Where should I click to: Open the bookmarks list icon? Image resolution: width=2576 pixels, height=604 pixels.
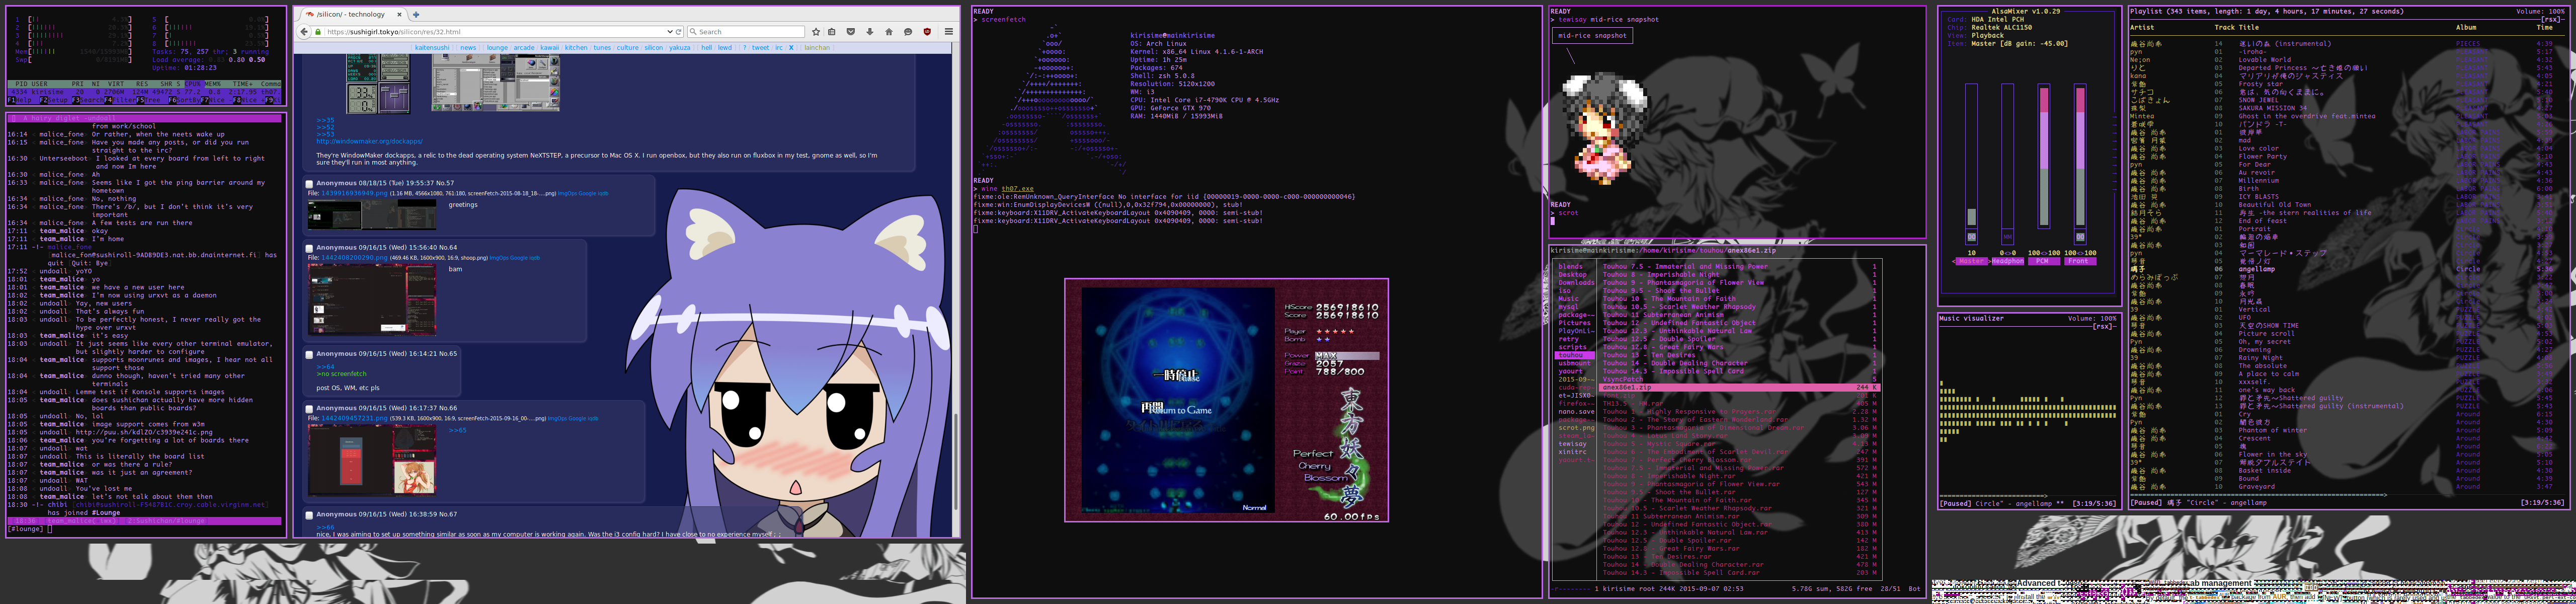pos(832,32)
